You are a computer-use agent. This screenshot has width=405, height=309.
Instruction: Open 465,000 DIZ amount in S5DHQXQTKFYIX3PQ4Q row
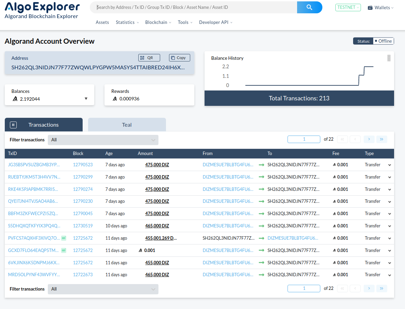[x=157, y=226]
